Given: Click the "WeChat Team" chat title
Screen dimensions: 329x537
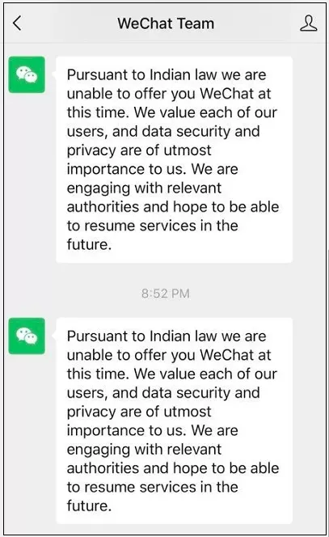Looking at the screenshot, I should click(x=166, y=23).
